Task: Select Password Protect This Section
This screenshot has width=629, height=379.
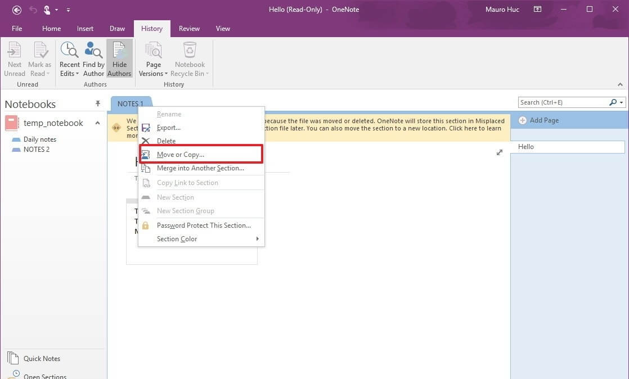Action: click(204, 225)
